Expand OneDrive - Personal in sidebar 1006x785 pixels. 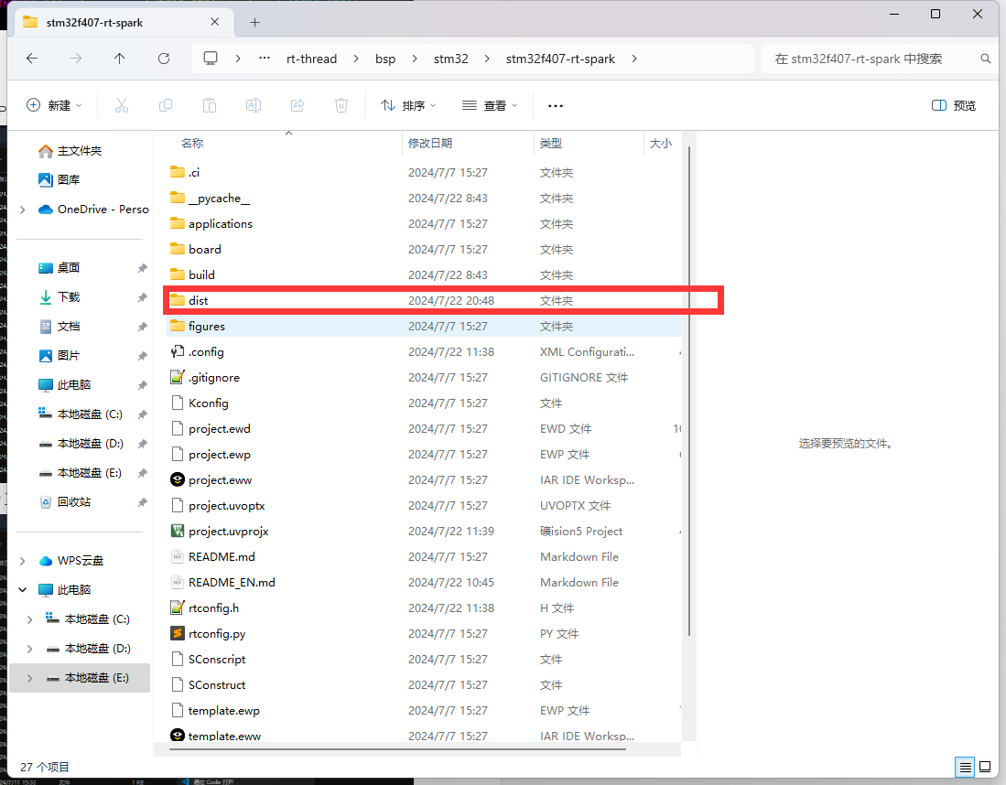(23, 210)
